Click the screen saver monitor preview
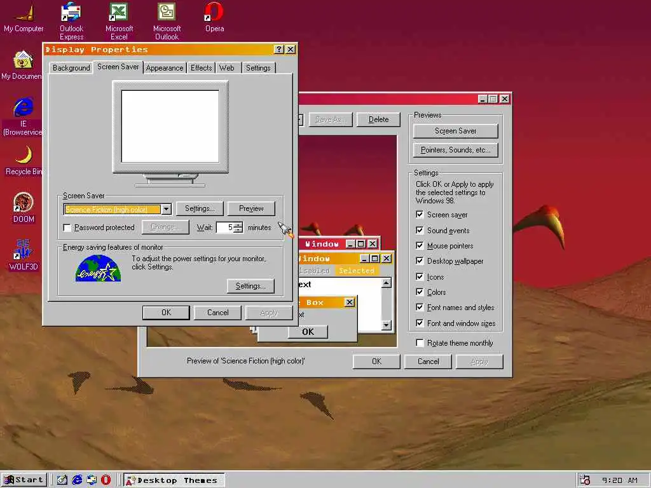The image size is (651, 488). [170, 126]
